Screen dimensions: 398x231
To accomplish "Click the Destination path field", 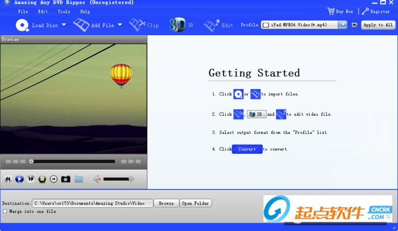I will click(92, 203).
